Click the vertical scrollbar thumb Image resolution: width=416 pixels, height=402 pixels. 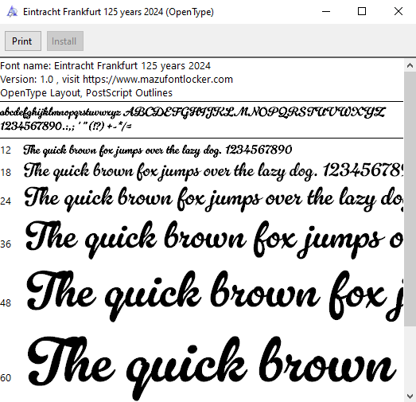pos(410,198)
